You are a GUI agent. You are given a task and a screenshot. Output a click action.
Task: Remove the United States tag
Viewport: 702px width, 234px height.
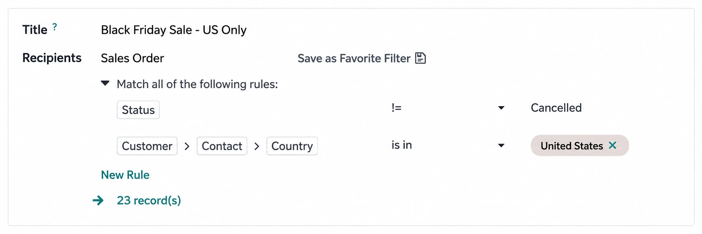pos(612,146)
